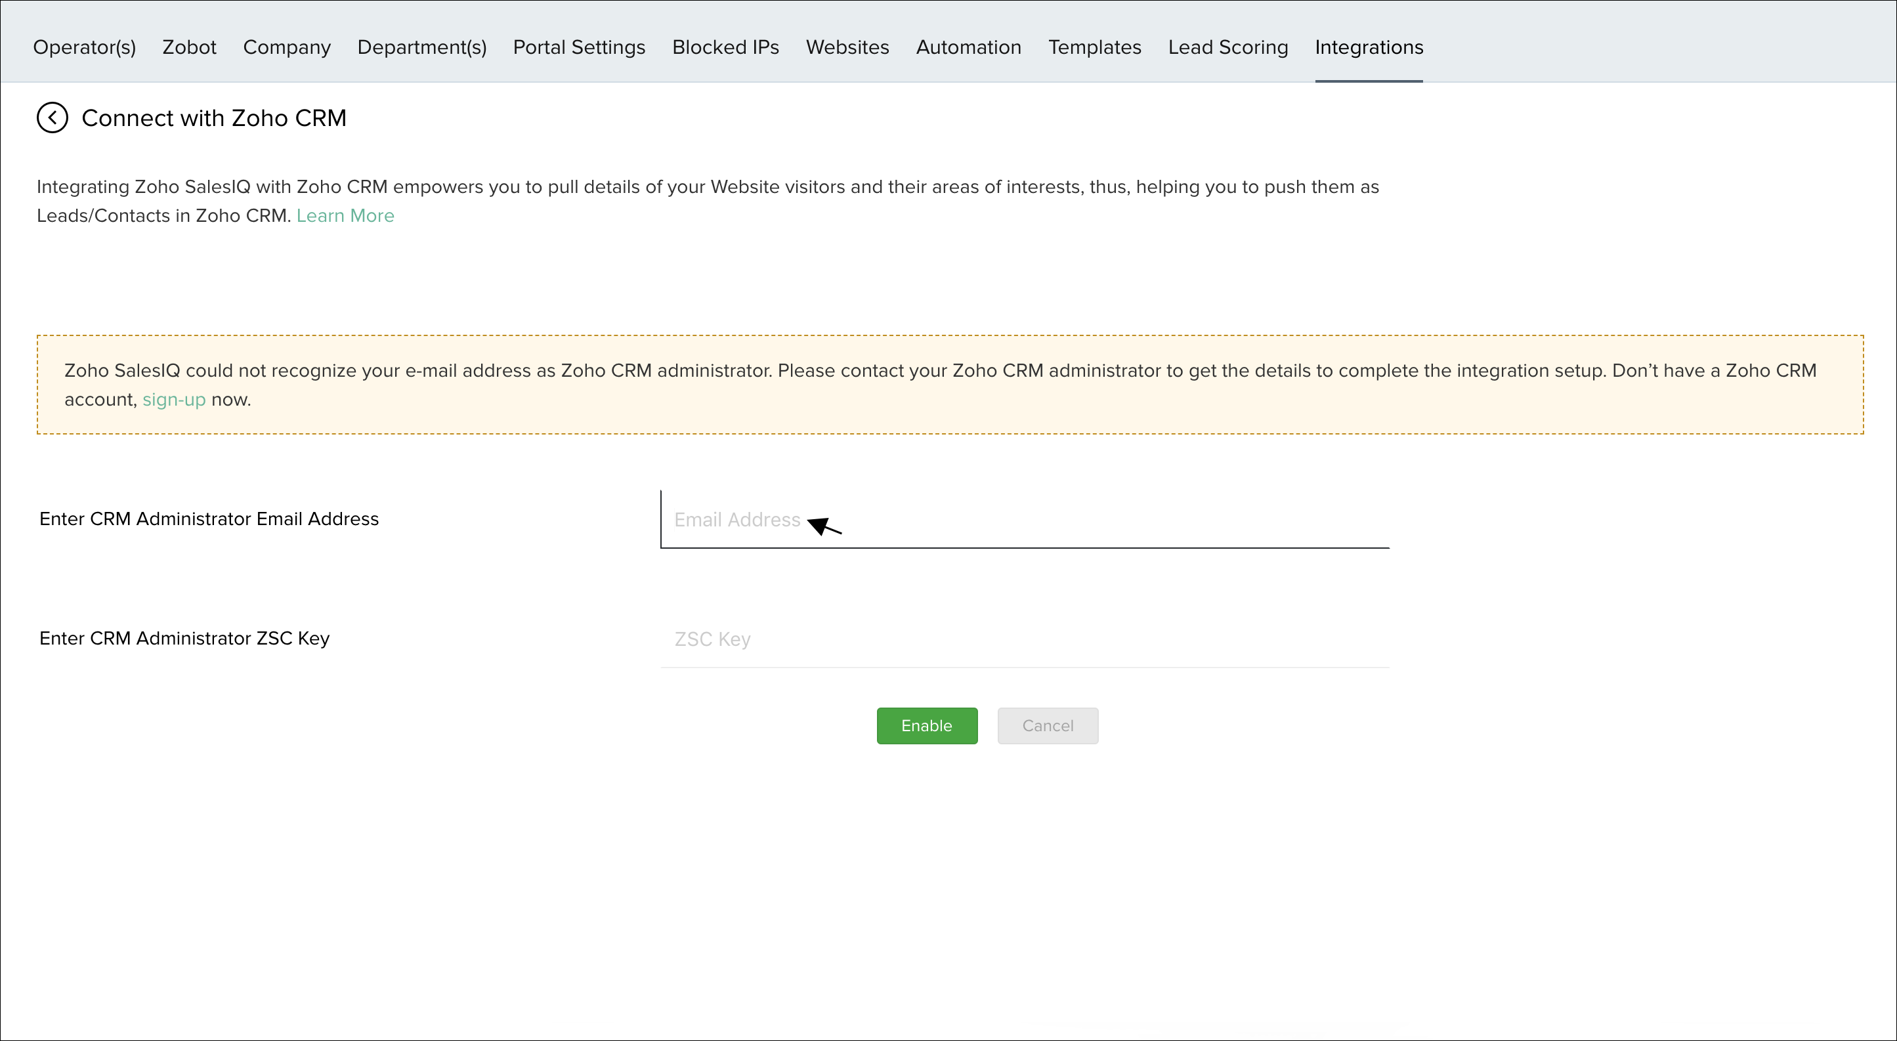Viewport: 1897px width, 1041px height.
Task: Click the Zoho SalesIQ could not recognize warning text
Action: [941, 385]
